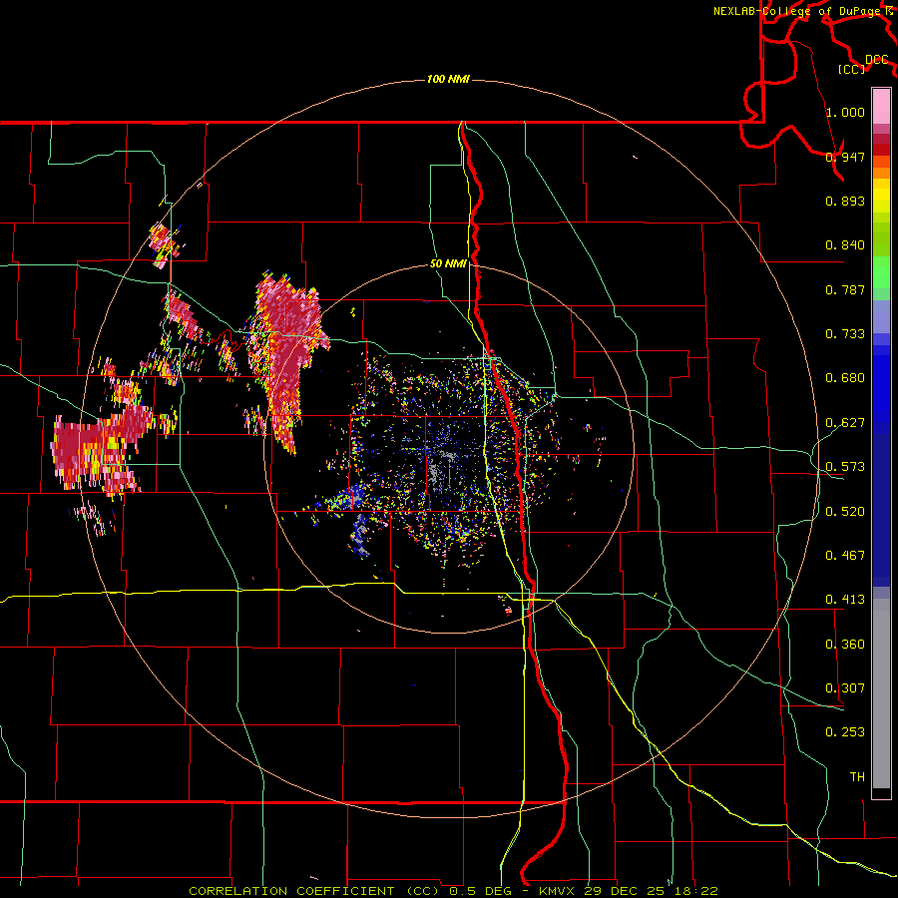Click the TH threshold label on scale
This screenshot has height=898, width=898.
coord(857,777)
